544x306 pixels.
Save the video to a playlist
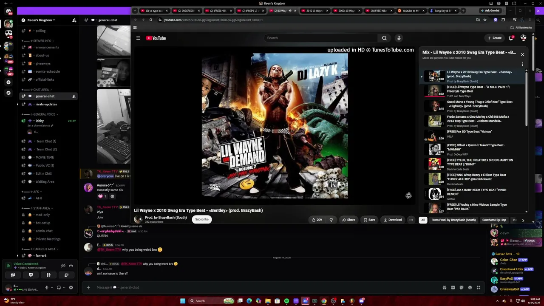(x=369, y=220)
